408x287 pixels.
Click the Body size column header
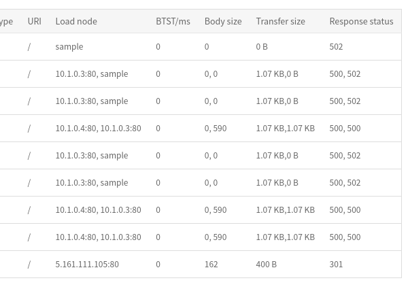coord(223,21)
